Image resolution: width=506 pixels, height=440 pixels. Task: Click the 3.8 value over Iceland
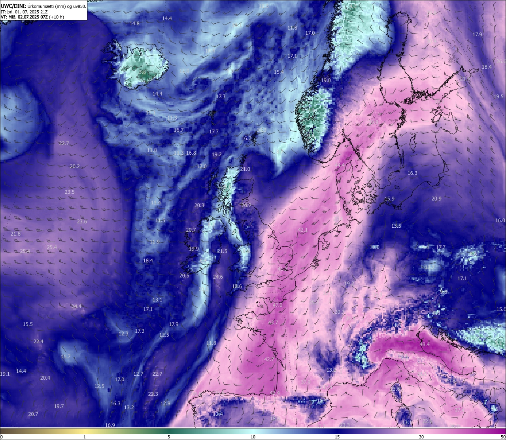(x=142, y=72)
